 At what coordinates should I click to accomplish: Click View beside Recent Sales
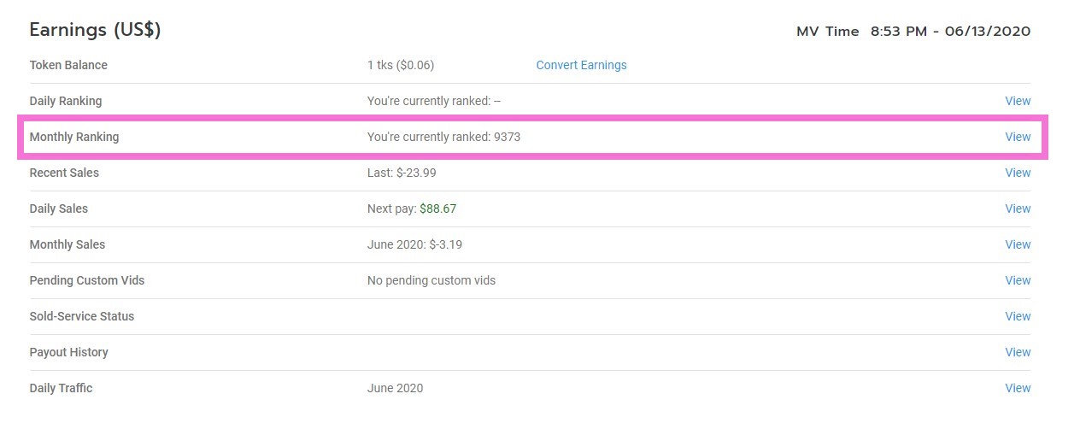(1017, 173)
